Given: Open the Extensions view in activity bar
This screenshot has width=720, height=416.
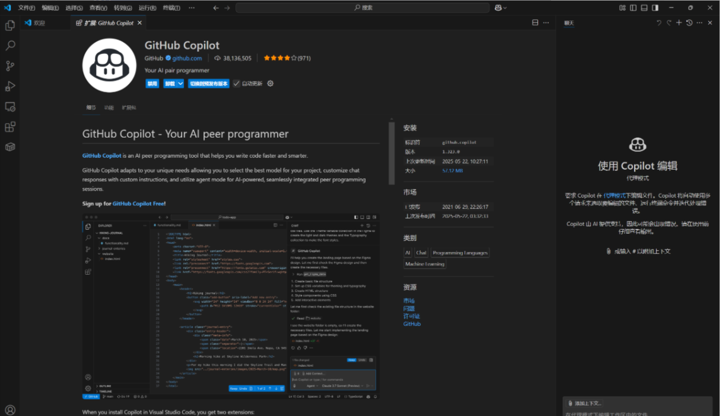Looking at the screenshot, I should (10, 127).
